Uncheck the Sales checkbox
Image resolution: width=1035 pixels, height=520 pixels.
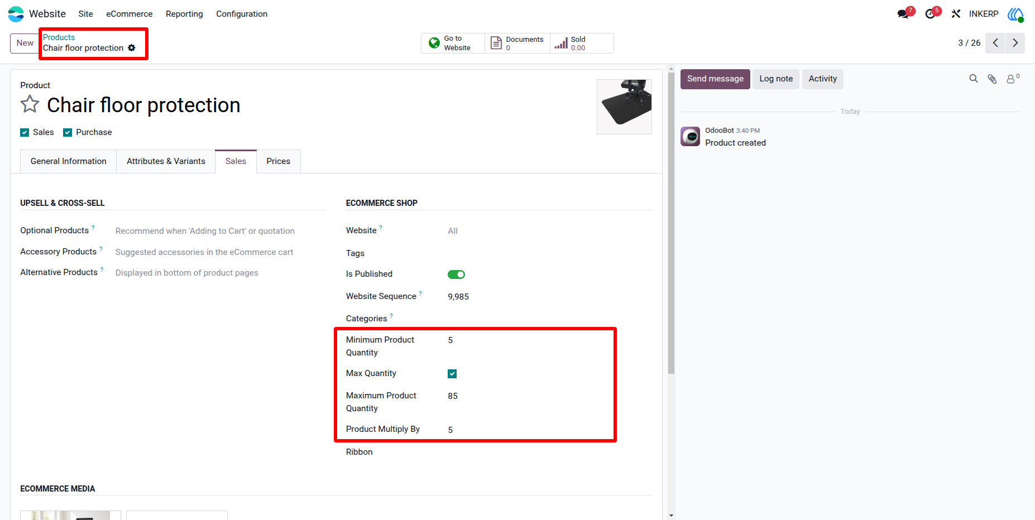(25, 132)
